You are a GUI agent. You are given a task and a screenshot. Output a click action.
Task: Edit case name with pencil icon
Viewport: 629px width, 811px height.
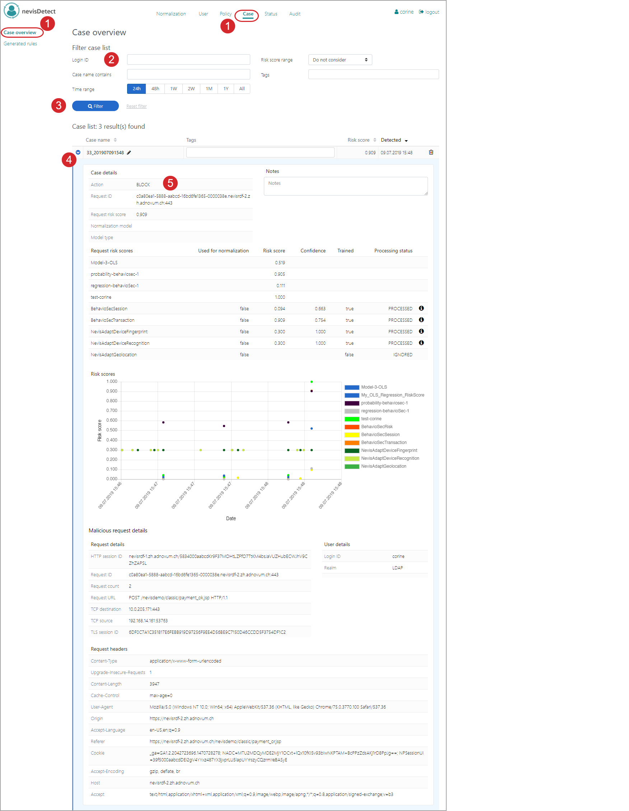pos(129,153)
